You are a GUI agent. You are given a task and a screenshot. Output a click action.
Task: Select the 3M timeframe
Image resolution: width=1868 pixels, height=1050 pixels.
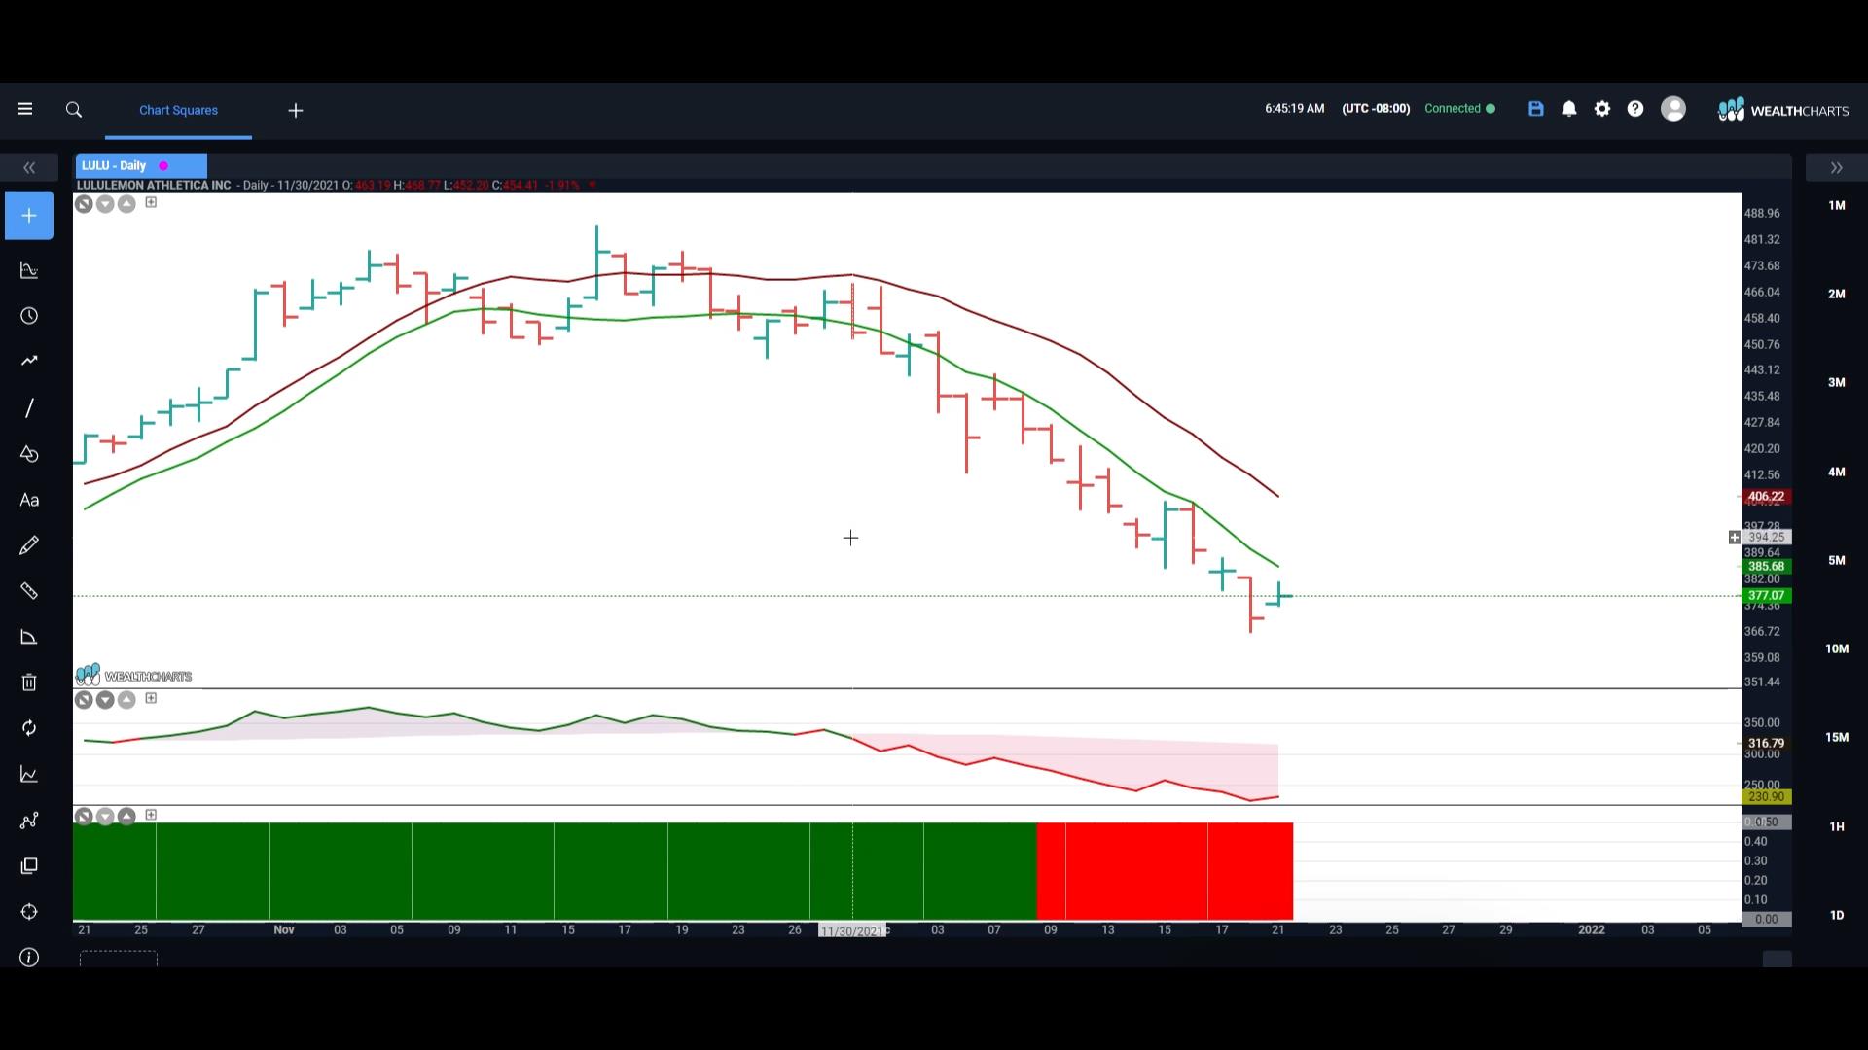(x=1836, y=382)
